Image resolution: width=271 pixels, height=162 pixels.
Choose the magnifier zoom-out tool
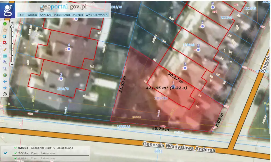pos(5,68)
